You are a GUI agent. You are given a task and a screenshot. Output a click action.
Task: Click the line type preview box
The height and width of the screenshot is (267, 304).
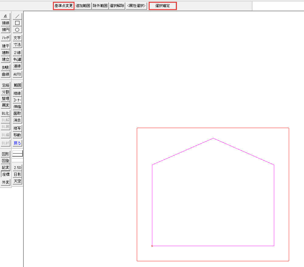pyautogui.click(x=17, y=154)
